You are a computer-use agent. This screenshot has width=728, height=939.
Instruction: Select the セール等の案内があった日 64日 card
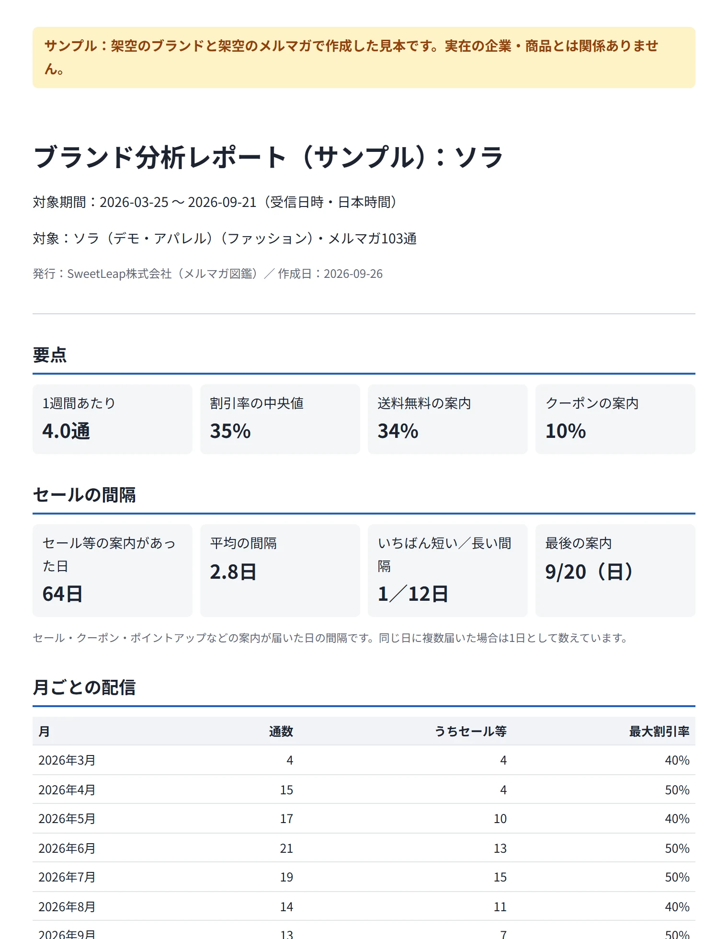113,571
